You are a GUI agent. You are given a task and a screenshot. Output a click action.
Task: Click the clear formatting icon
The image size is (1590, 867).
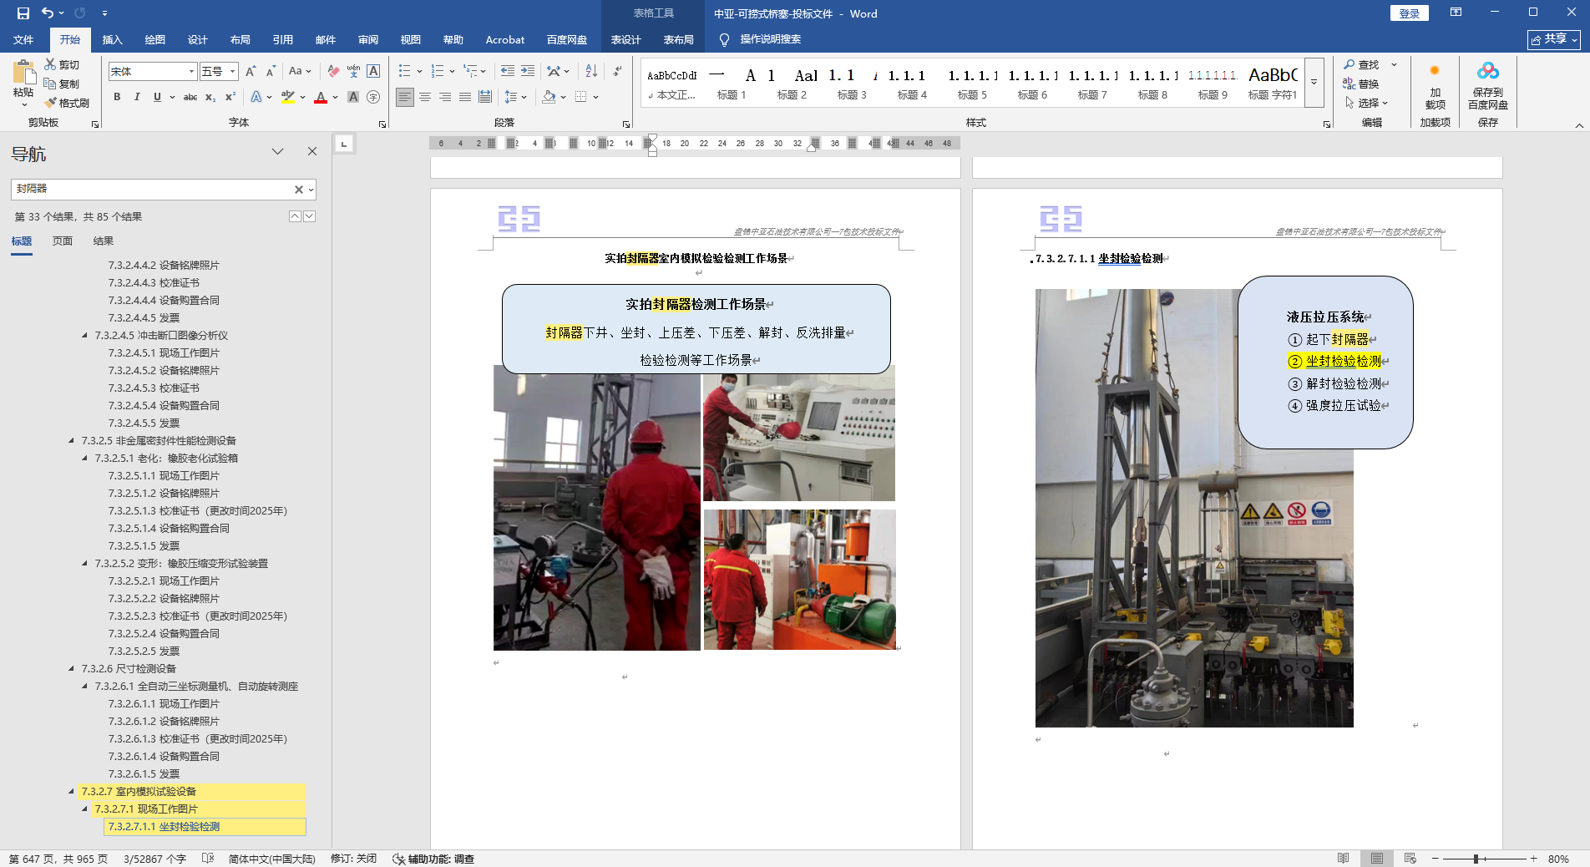(x=333, y=71)
